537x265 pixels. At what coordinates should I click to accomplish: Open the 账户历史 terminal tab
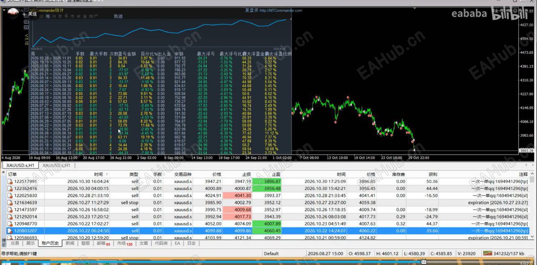50,244
